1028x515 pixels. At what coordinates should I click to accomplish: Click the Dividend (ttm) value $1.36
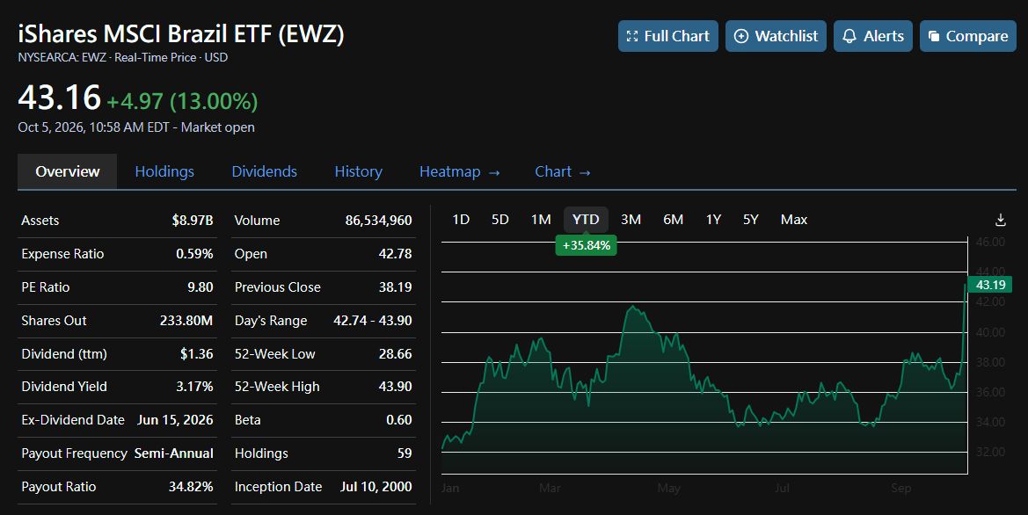pyautogui.click(x=197, y=354)
